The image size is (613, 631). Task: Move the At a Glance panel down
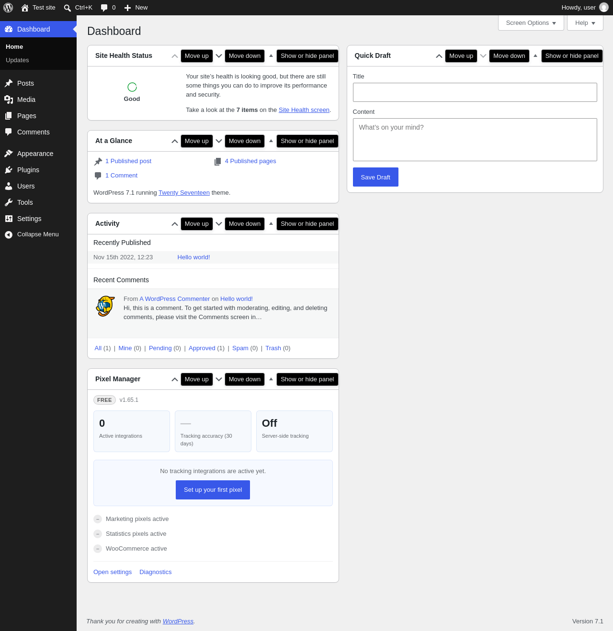pos(219,141)
